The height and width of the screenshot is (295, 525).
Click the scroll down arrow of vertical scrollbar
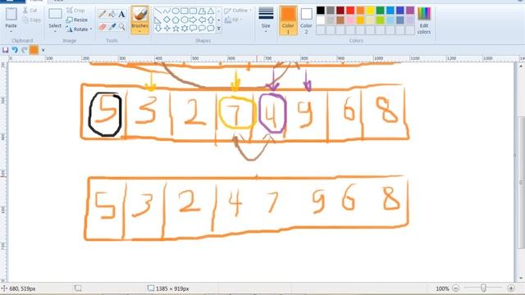(521, 279)
